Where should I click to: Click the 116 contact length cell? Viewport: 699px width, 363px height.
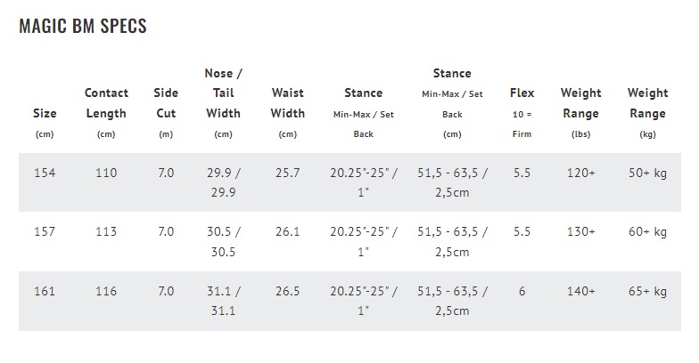(106, 292)
